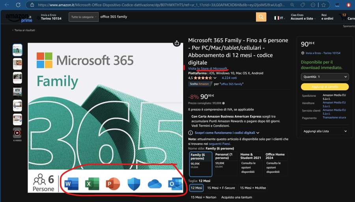
Task: Open Account e liste menu
Action: tap(302, 17)
